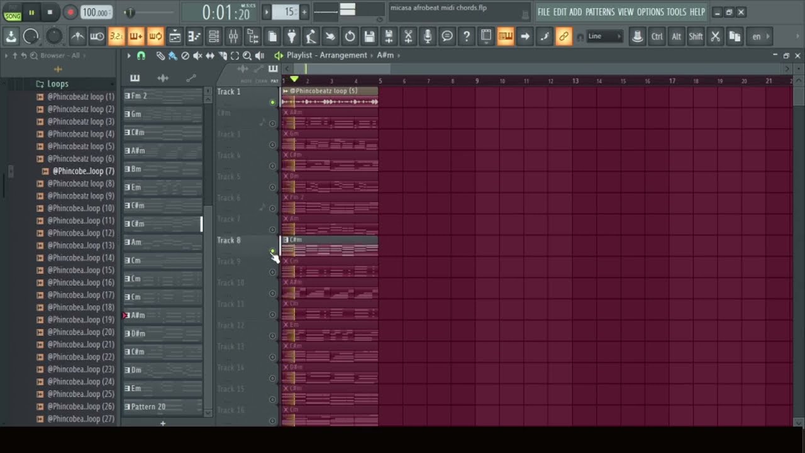805x453 pixels.
Task: Click the Ctrl modifier button
Action: coord(657,36)
